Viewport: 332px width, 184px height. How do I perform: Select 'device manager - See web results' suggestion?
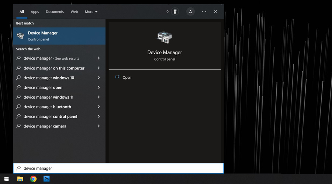pos(59,58)
